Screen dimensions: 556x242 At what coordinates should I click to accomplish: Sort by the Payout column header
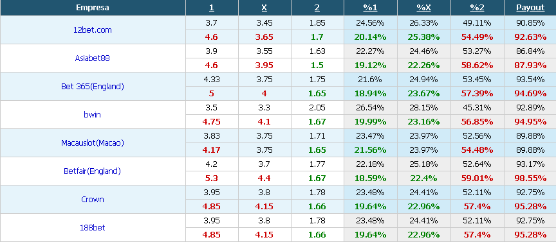pos(530,8)
